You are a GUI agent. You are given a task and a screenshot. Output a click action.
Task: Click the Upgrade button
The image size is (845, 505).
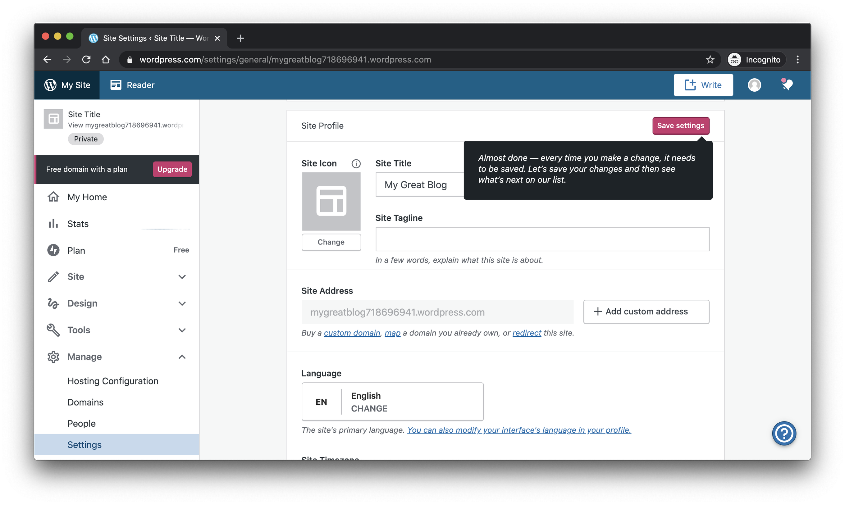pos(172,169)
